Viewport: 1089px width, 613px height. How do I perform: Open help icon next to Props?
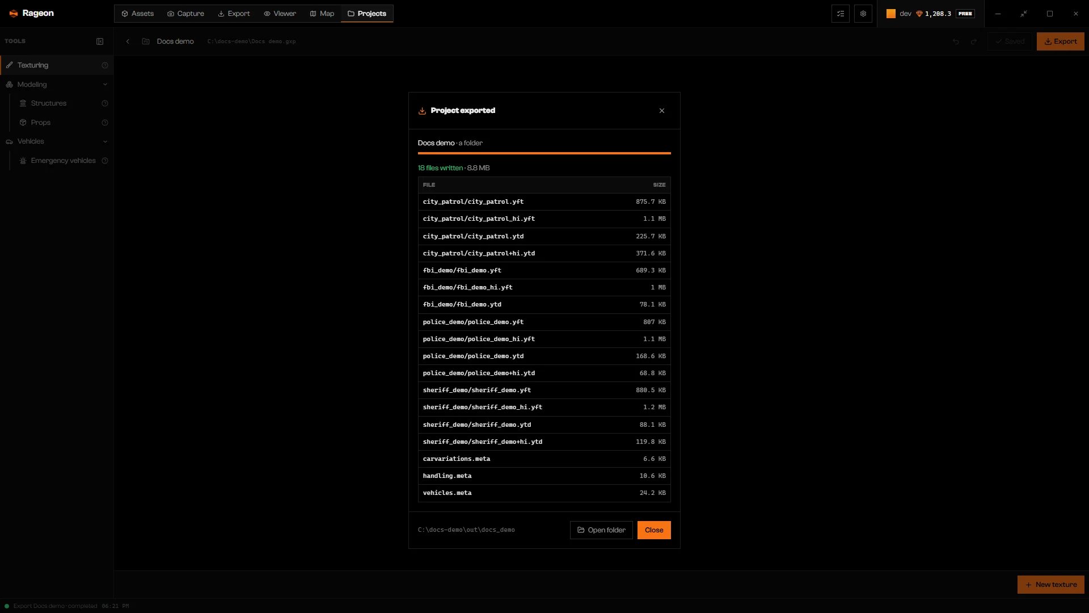click(105, 123)
